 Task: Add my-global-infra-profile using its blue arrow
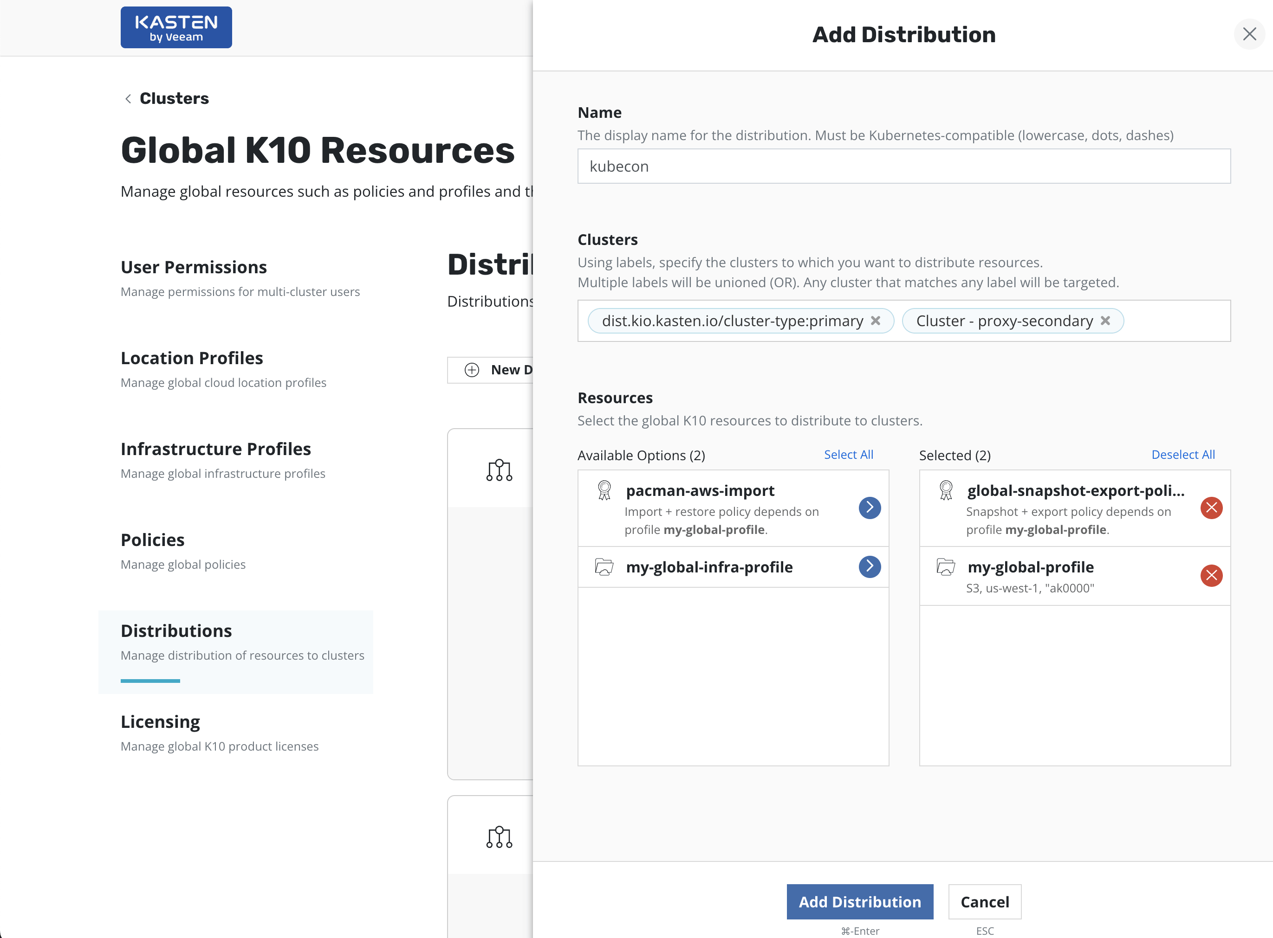click(869, 567)
